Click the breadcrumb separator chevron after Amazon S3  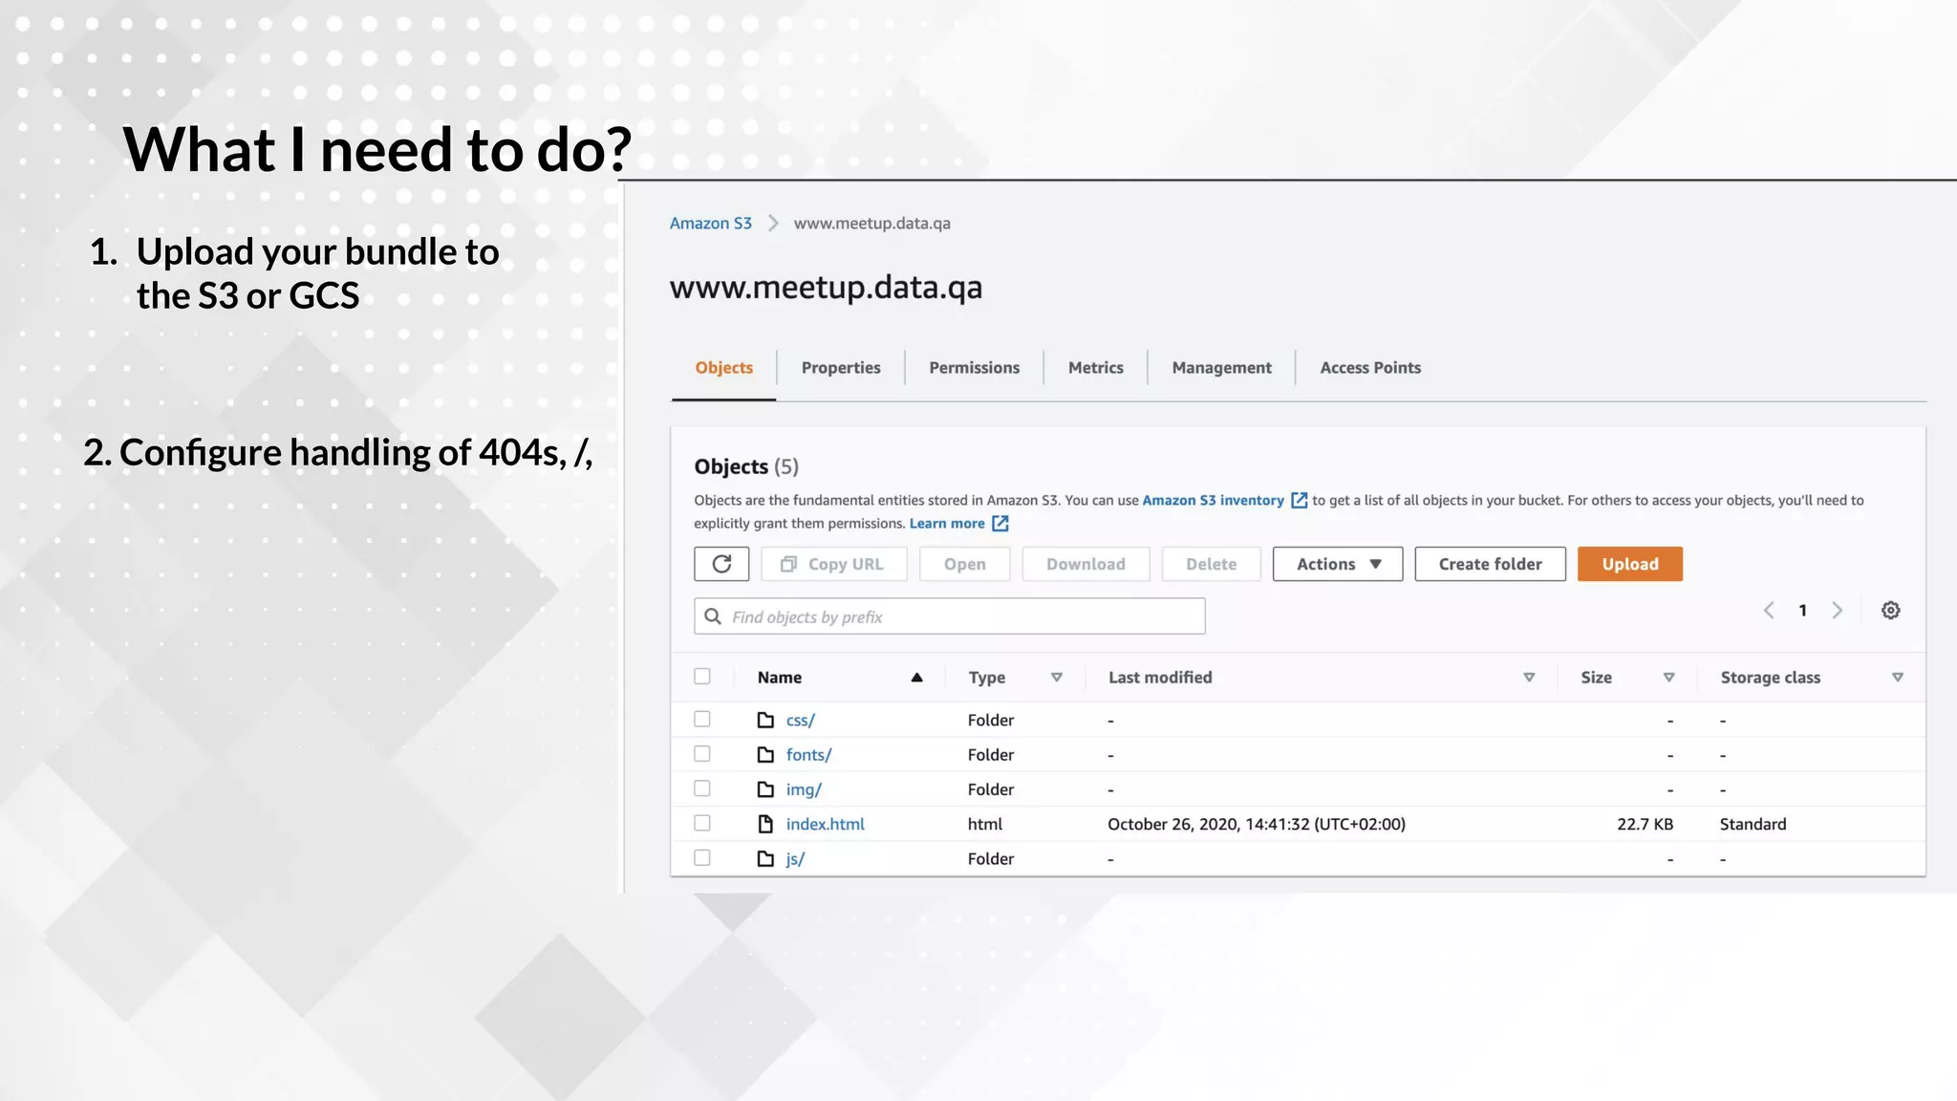773,223
